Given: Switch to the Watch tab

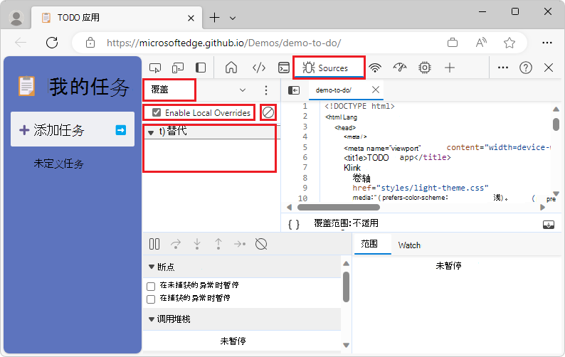Looking at the screenshot, I should 409,245.
